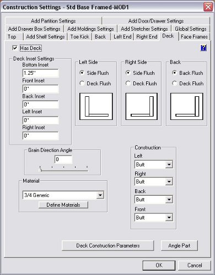Click the Left Side joint diagram preview

(x=96, y=107)
